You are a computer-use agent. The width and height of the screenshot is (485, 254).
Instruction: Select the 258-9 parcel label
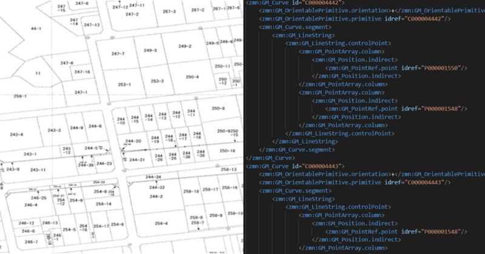(216, 215)
